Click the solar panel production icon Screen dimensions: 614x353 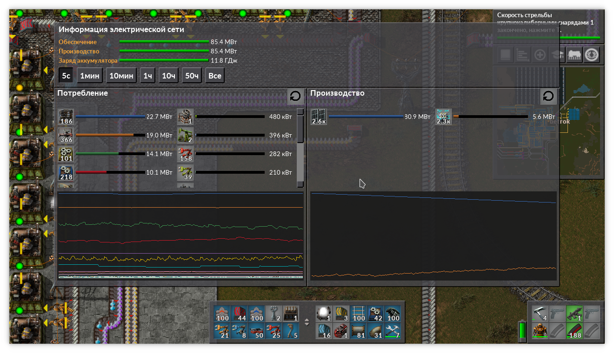319,117
